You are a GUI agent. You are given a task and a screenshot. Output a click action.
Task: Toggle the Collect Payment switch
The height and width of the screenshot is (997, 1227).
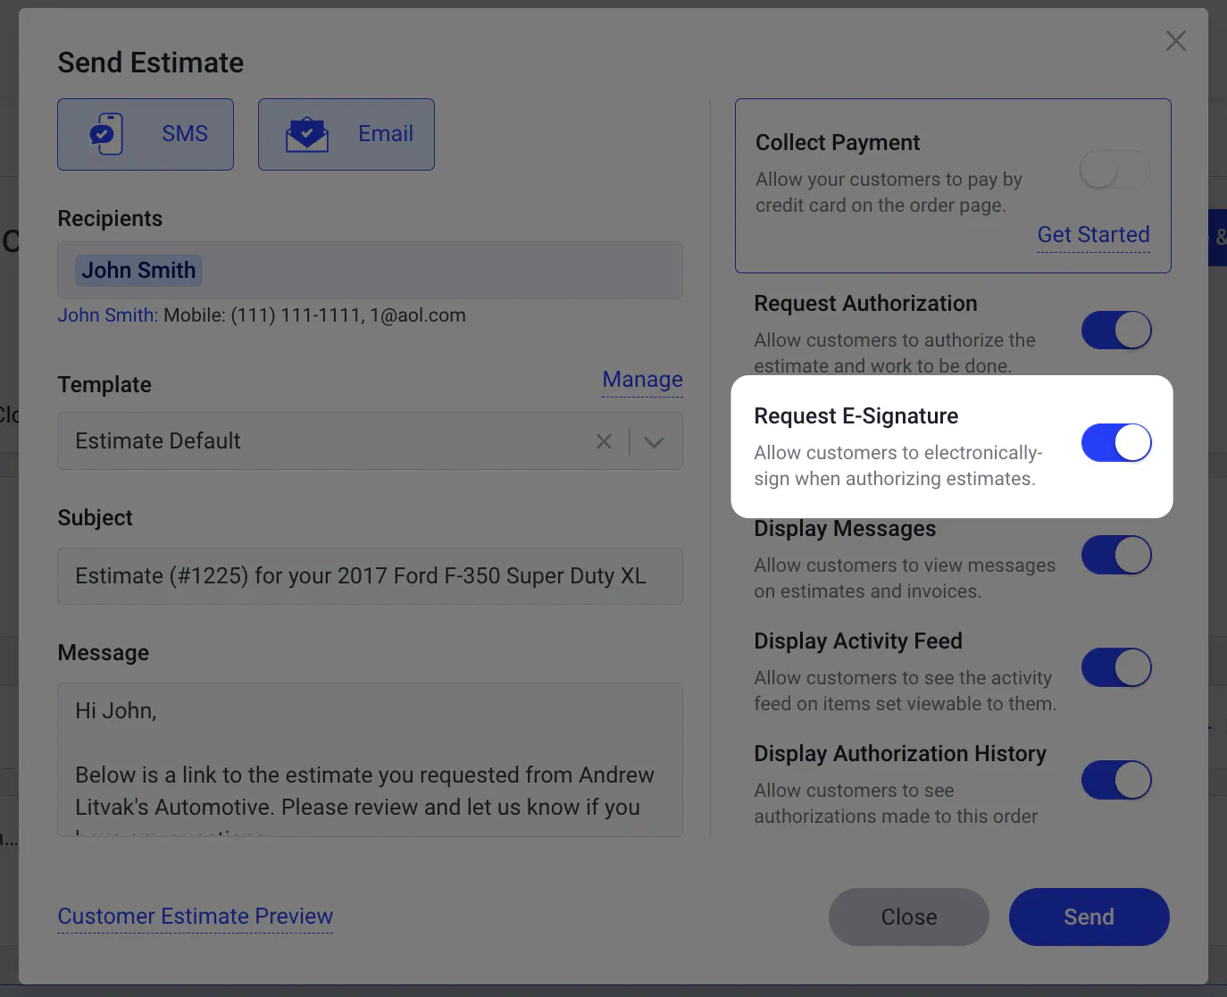[1114, 169]
